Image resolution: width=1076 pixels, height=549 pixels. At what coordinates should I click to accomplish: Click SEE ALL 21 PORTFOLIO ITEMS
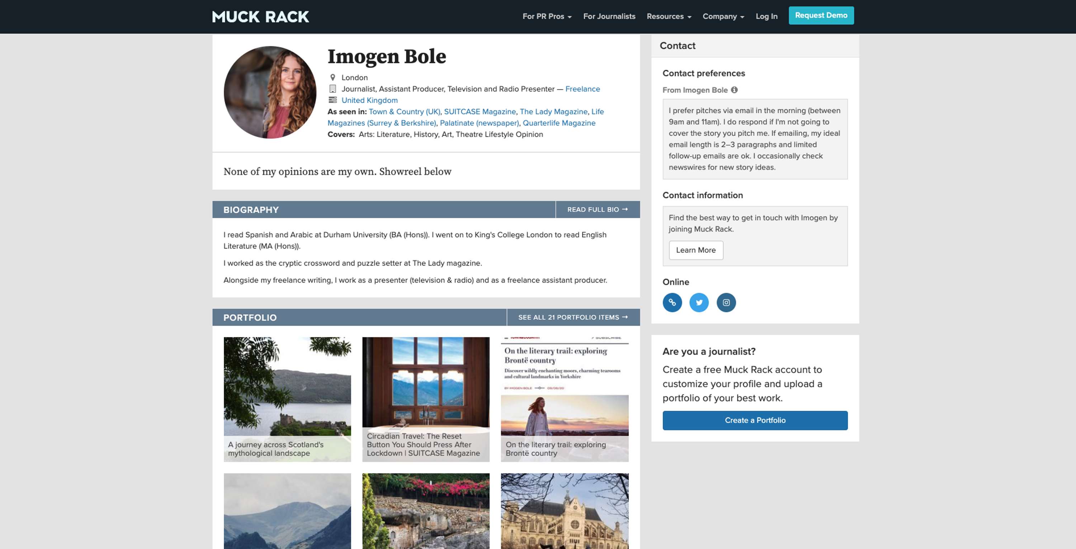(x=573, y=317)
